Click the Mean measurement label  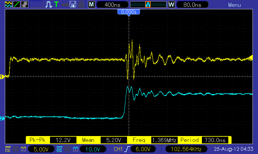[88, 140]
